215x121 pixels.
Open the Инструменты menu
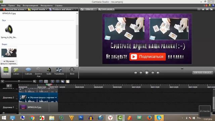[46, 5]
